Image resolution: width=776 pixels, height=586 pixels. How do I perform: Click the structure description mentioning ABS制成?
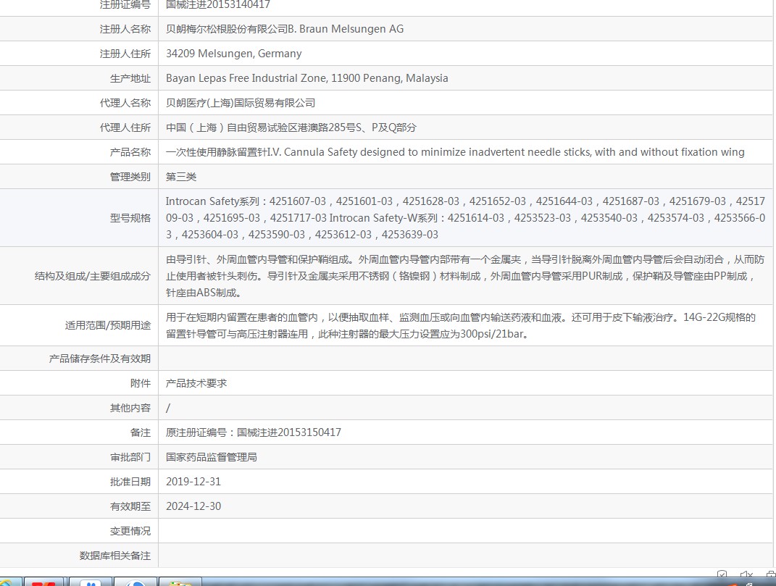(465, 276)
